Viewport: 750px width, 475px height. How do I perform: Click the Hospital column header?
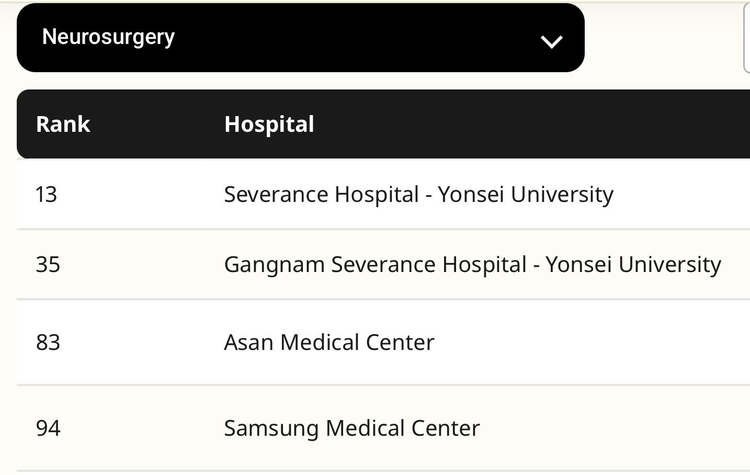[x=269, y=125]
